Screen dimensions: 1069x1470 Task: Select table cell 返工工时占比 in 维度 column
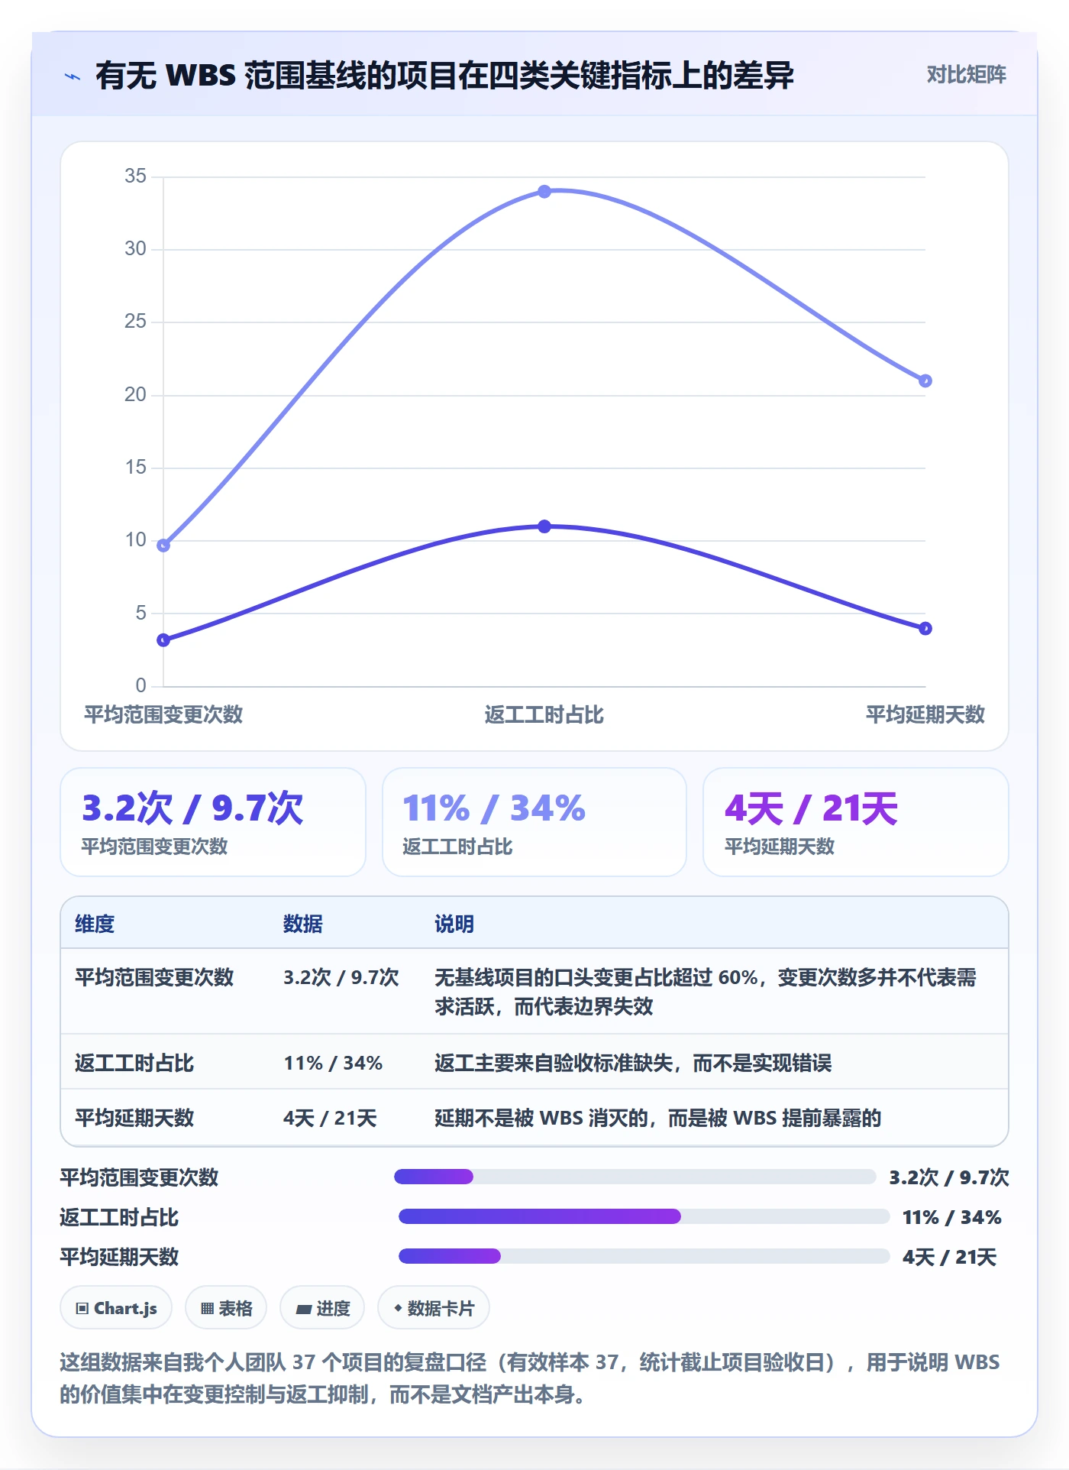(134, 1063)
